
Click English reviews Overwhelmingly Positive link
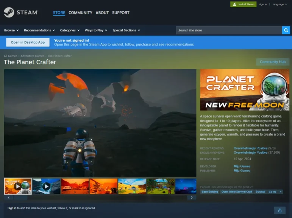pyautogui.click(x=250, y=153)
